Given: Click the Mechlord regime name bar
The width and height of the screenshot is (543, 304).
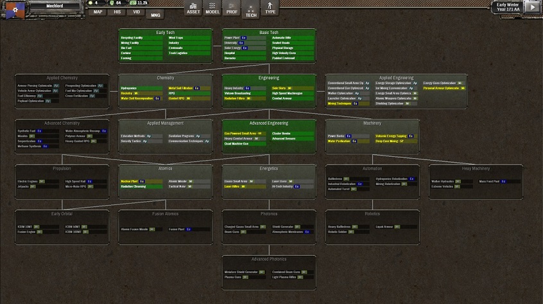Looking at the screenshot, I should [55, 6].
